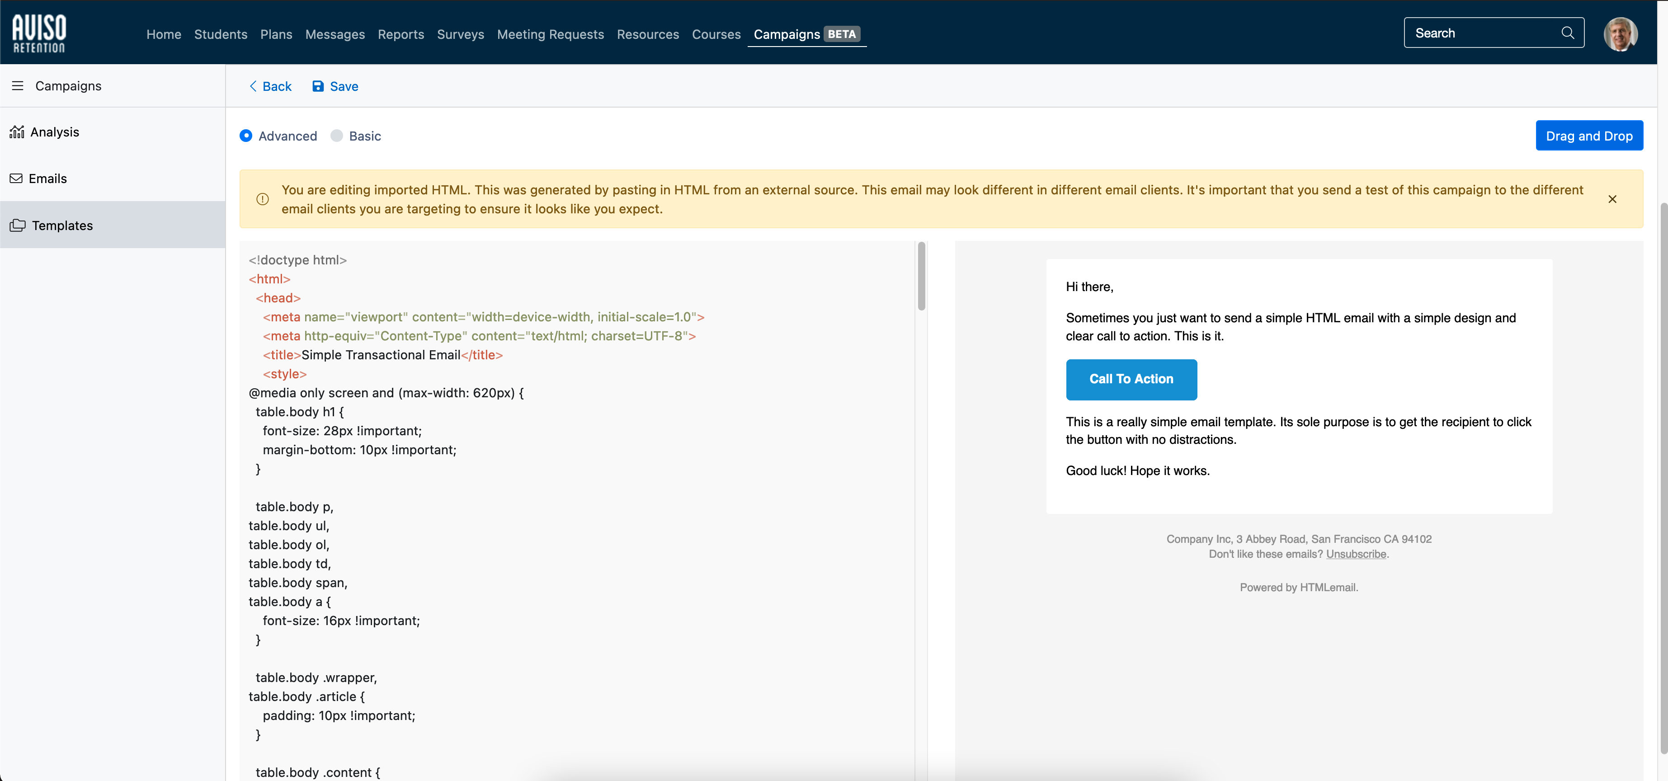Click the 'Simple Transactional Email' title text
1668x781 pixels.
pyautogui.click(x=381, y=355)
